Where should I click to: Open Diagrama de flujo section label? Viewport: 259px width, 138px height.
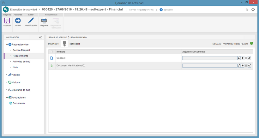(21, 90)
